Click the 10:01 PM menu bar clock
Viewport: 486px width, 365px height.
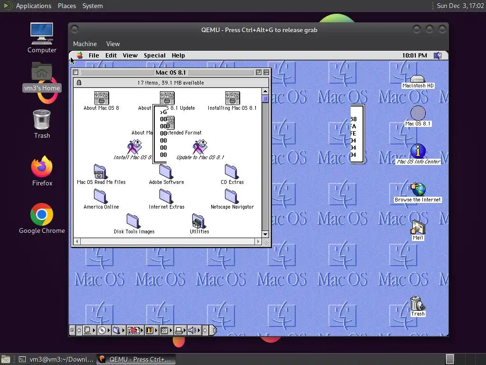click(x=414, y=55)
